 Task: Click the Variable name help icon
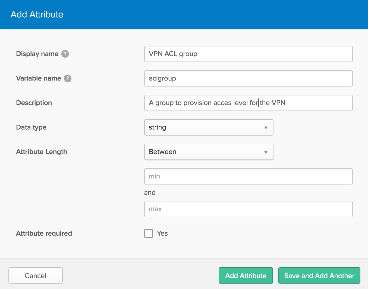68,78
